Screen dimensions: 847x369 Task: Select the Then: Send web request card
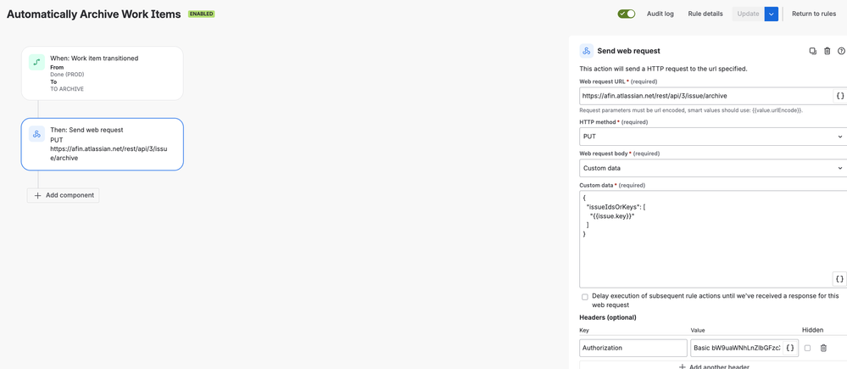click(102, 144)
